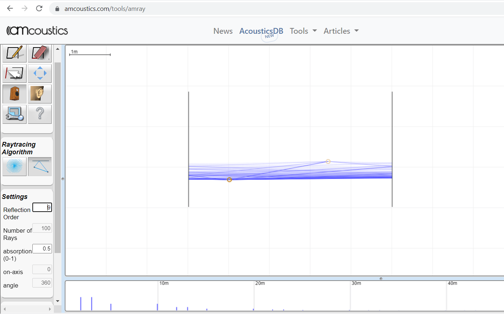Reload the page with the refresh icon
Viewport: 504px width, 314px height.
[x=39, y=8]
